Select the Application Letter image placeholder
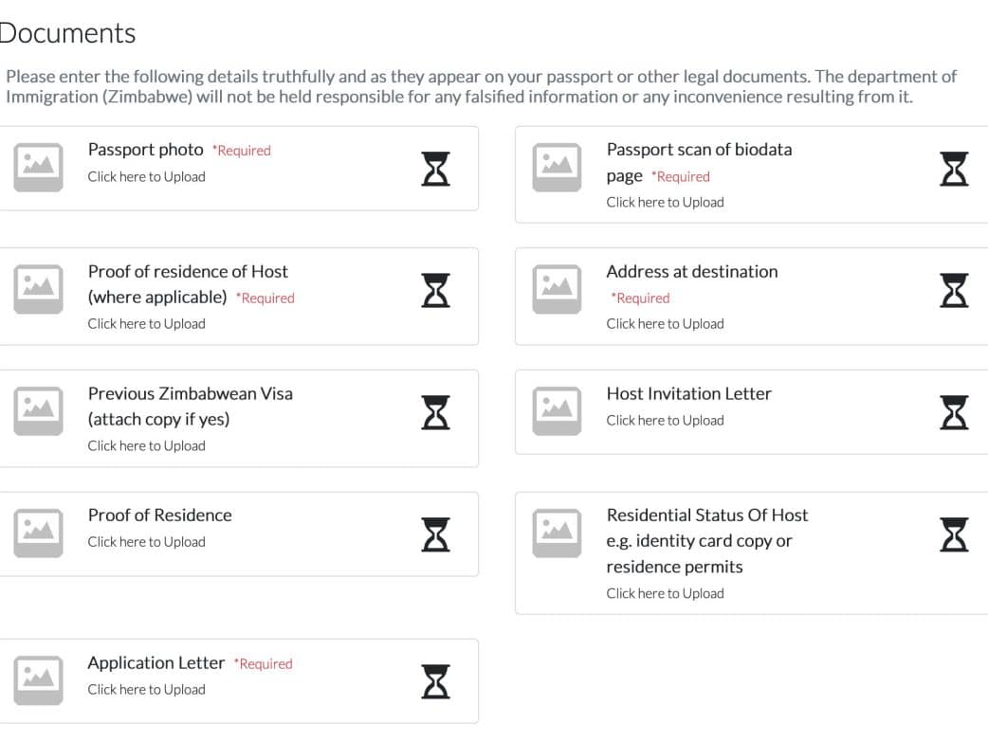 point(38,680)
